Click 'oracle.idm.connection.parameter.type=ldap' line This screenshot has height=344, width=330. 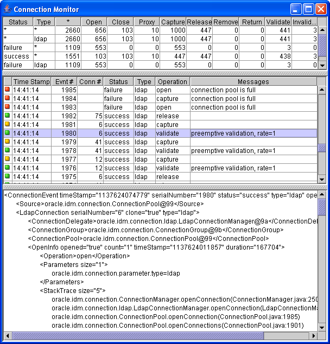click(x=116, y=273)
